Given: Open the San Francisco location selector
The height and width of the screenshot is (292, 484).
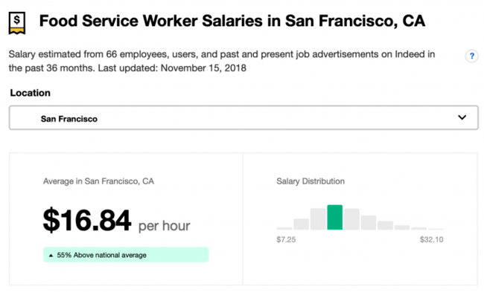Looking at the screenshot, I should tap(243, 117).
